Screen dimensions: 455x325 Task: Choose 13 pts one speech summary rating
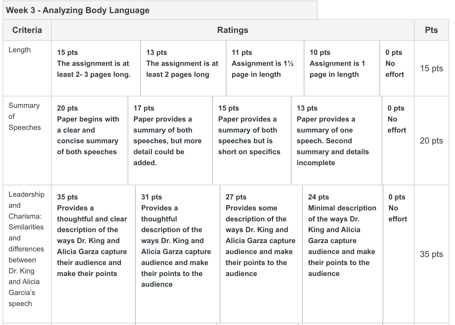tap(337, 141)
